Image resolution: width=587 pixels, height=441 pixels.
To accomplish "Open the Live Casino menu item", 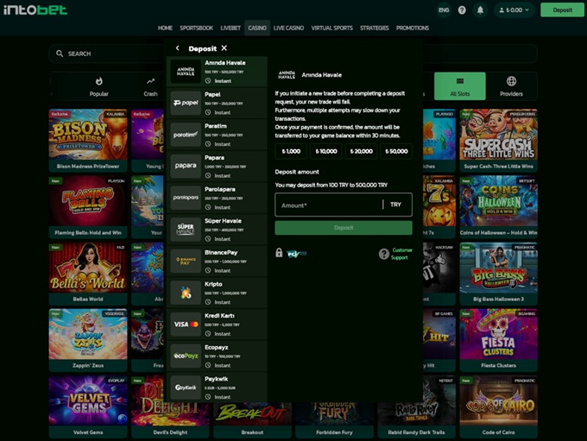I will tap(289, 28).
